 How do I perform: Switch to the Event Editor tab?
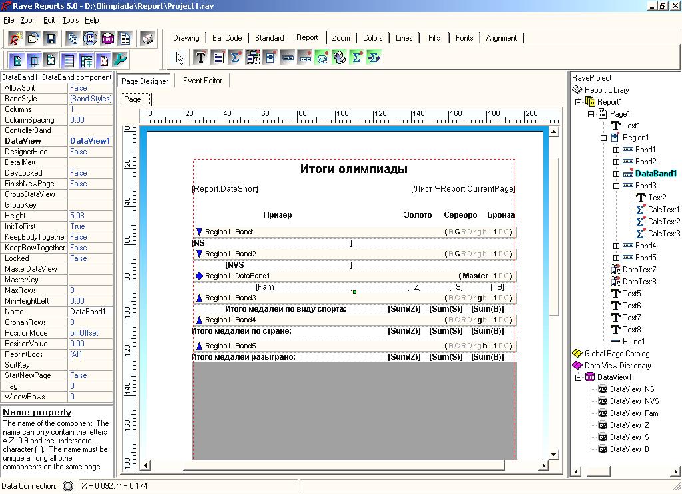pyautogui.click(x=202, y=81)
